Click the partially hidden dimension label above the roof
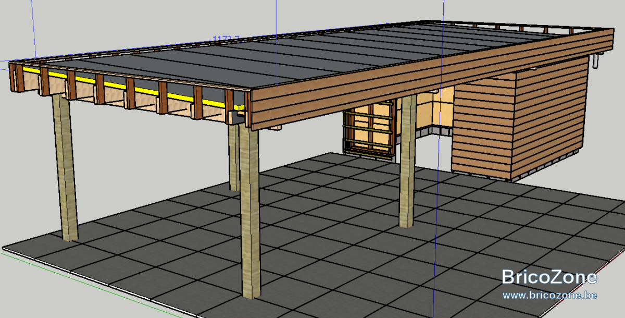The image size is (625, 318). [226, 39]
